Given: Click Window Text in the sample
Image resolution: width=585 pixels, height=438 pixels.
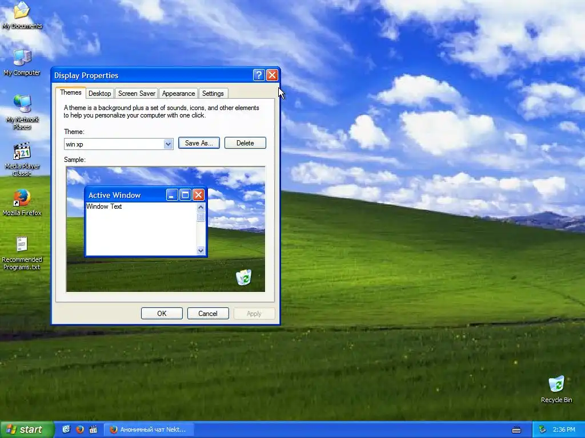Looking at the screenshot, I should tap(104, 206).
